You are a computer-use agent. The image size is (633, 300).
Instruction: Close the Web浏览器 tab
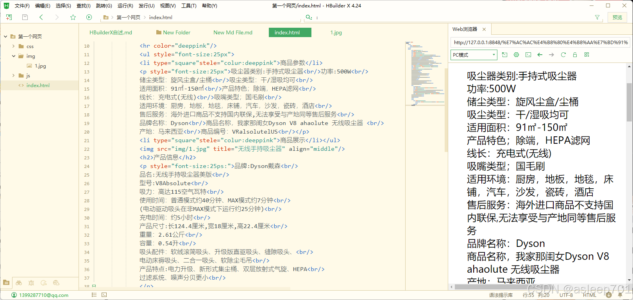[x=484, y=29]
